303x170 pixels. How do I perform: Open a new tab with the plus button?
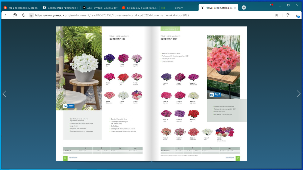(244, 8)
